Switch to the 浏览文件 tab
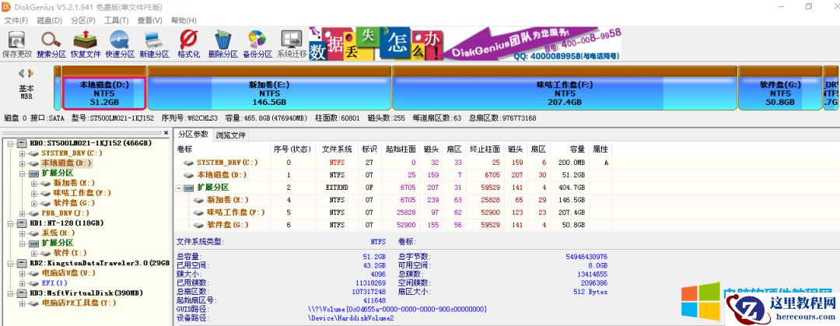The height and width of the screenshot is (326, 840). (230, 135)
